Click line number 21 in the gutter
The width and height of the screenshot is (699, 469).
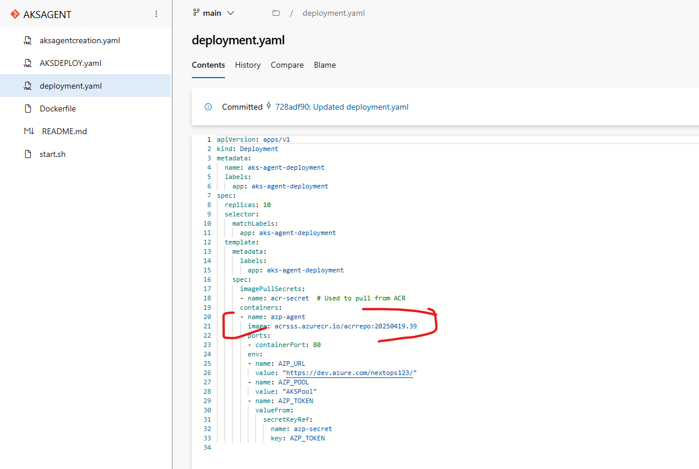point(208,326)
